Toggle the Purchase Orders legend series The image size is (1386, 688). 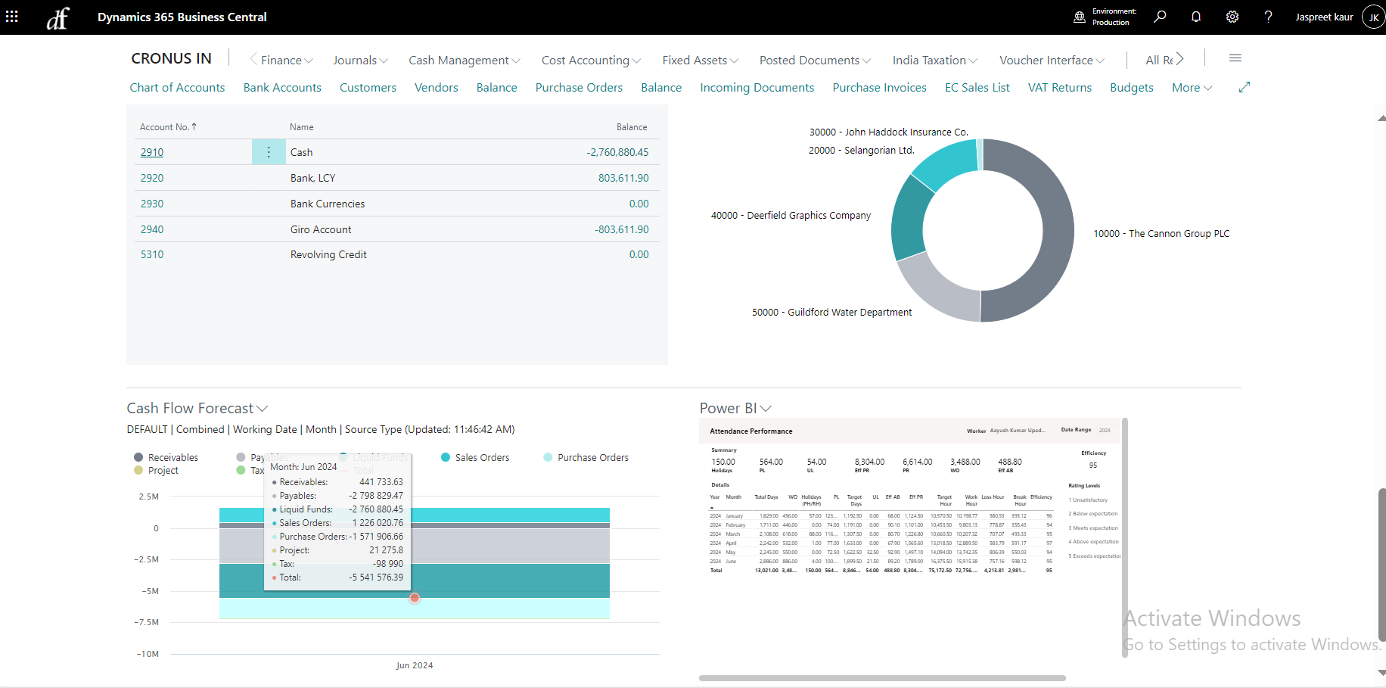pos(586,457)
